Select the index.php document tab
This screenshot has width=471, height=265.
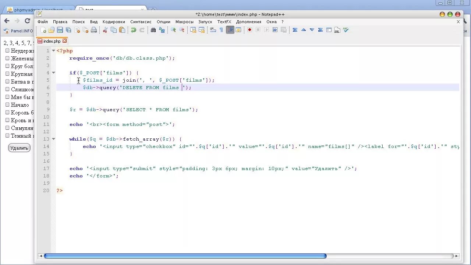click(52, 41)
